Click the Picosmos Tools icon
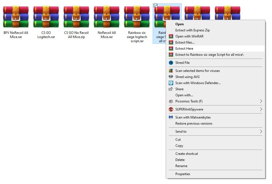The image size is (272, 184). tap(171, 101)
